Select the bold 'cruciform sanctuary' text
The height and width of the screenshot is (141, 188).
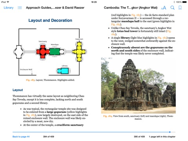tap(70, 125)
